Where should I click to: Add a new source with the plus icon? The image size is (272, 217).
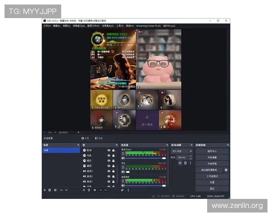click(83, 190)
